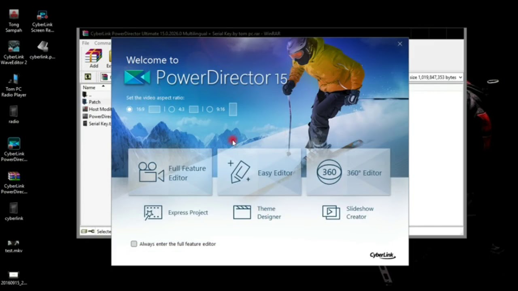Click the Express Project wand icon
The width and height of the screenshot is (518, 291).
tap(153, 213)
